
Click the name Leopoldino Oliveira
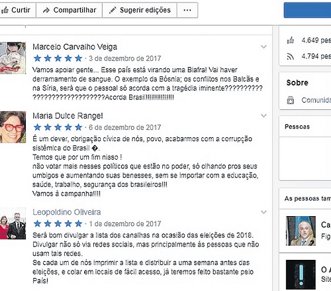pyautogui.click(x=67, y=212)
